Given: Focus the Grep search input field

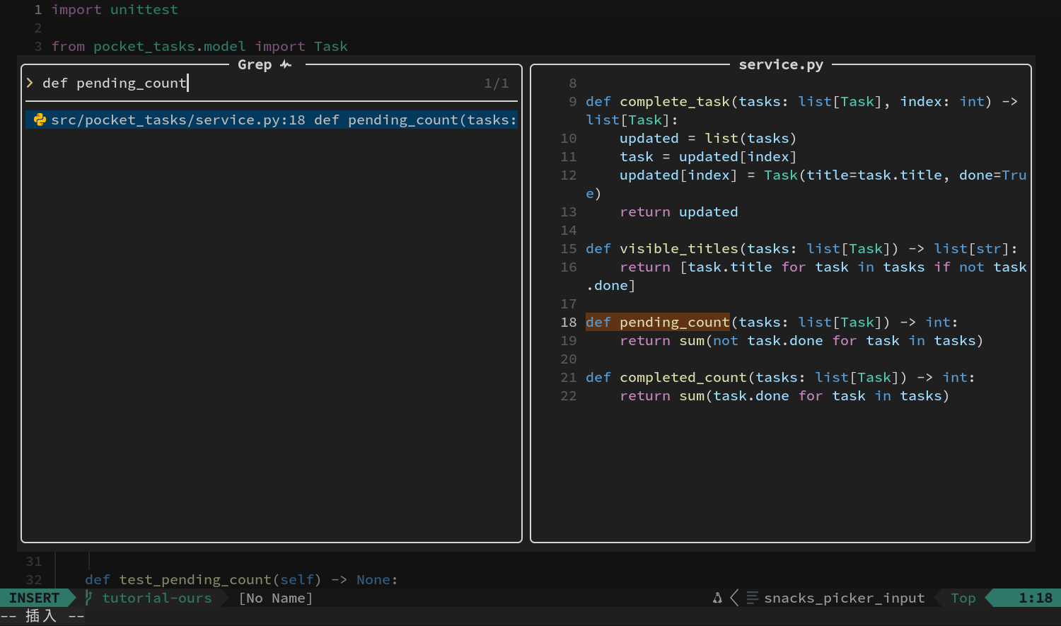Looking at the screenshot, I should point(272,83).
